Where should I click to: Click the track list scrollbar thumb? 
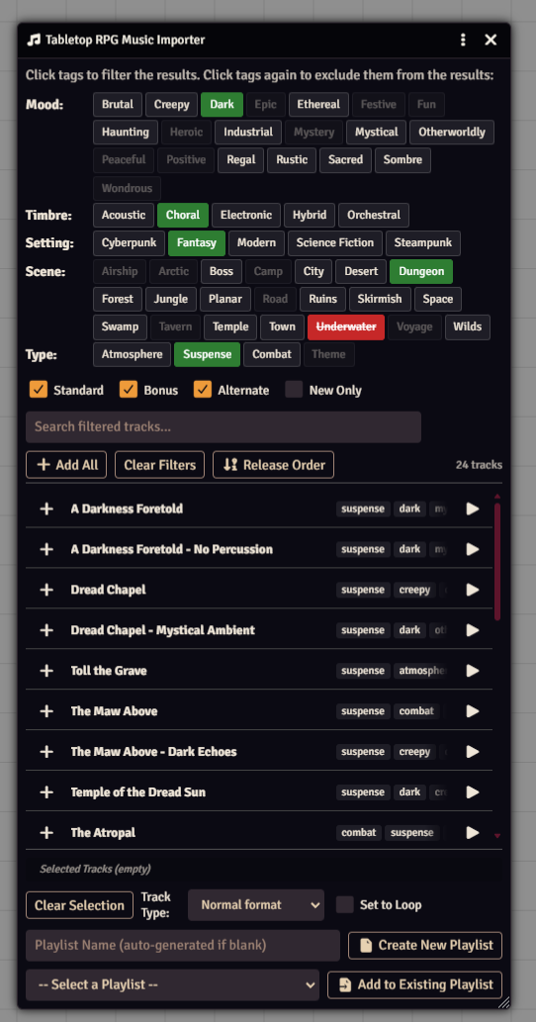497,561
